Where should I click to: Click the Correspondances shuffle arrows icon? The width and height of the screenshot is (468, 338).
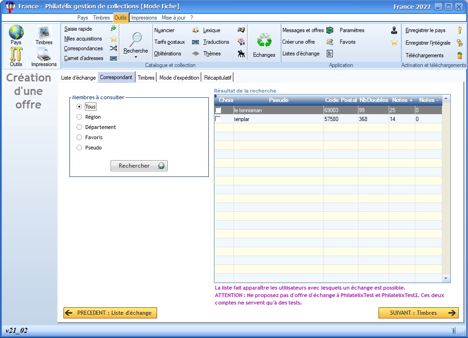pyautogui.click(x=113, y=48)
